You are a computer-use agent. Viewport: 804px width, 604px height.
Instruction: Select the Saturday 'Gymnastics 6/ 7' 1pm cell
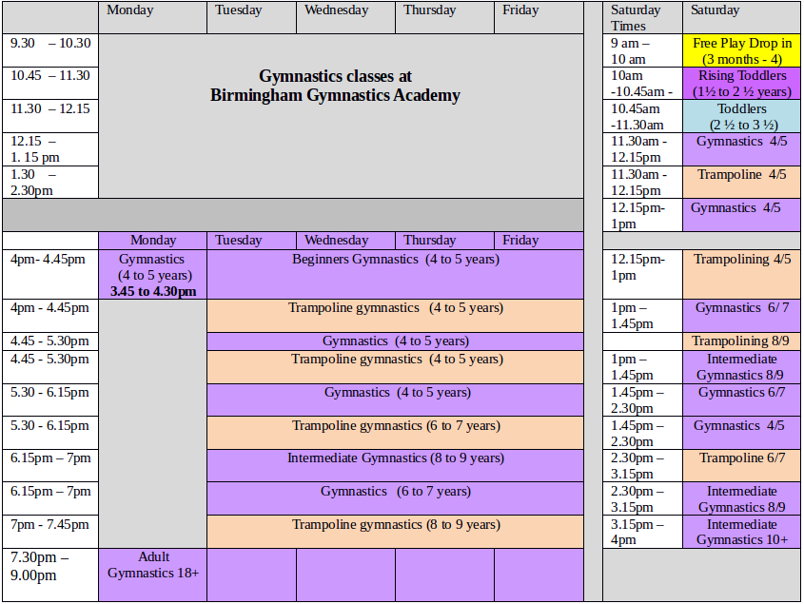[x=741, y=316]
